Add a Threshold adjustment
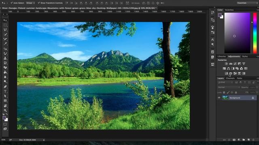This screenshot has height=145, width=259. click(235, 73)
